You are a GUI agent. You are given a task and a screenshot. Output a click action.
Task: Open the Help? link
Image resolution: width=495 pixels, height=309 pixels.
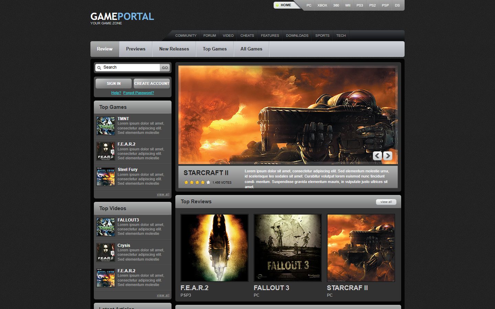point(116,93)
